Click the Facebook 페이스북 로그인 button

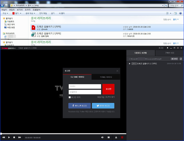[x=79, y=106]
